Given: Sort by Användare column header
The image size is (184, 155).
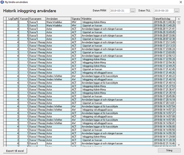Looking at the screenshot, I should click(x=59, y=19).
